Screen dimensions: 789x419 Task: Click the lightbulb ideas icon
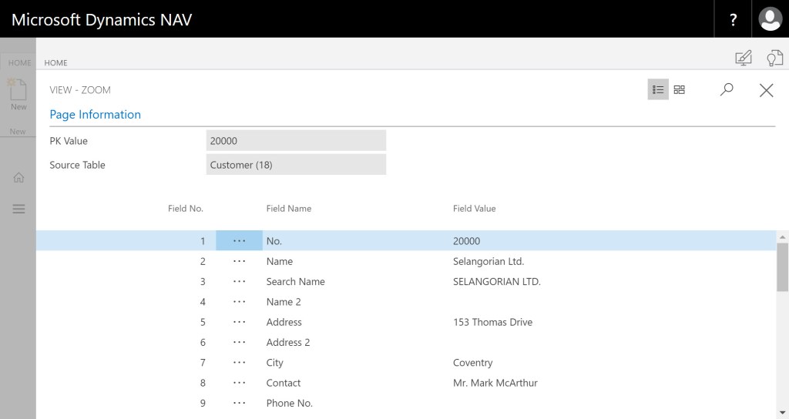(x=774, y=58)
